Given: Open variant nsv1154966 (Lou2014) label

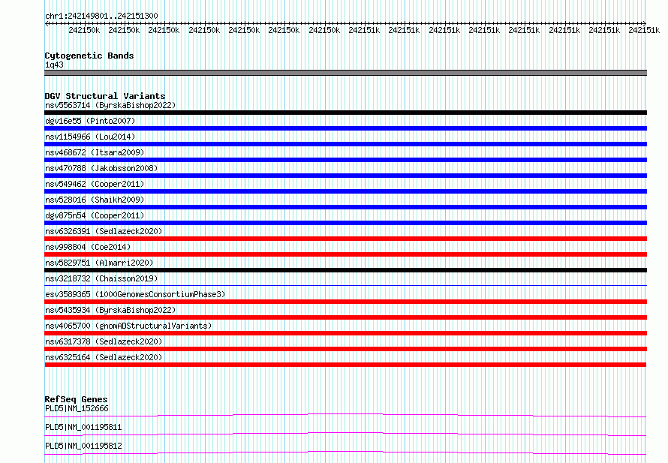Looking at the screenshot, I should [x=90, y=137].
